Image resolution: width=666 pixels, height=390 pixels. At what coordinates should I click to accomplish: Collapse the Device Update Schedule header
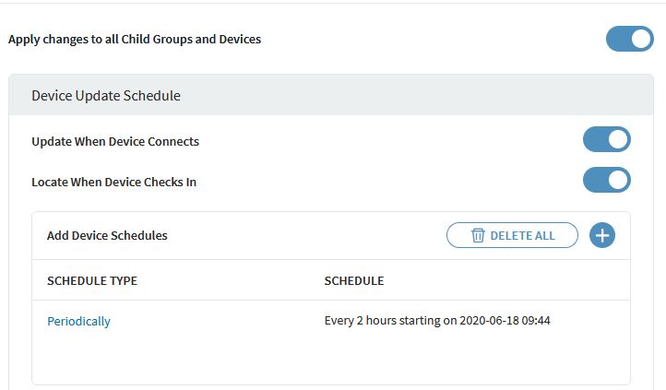[106, 96]
